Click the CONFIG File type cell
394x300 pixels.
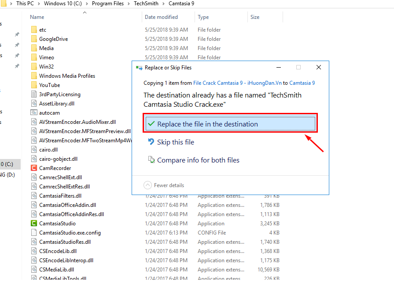(212, 233)
